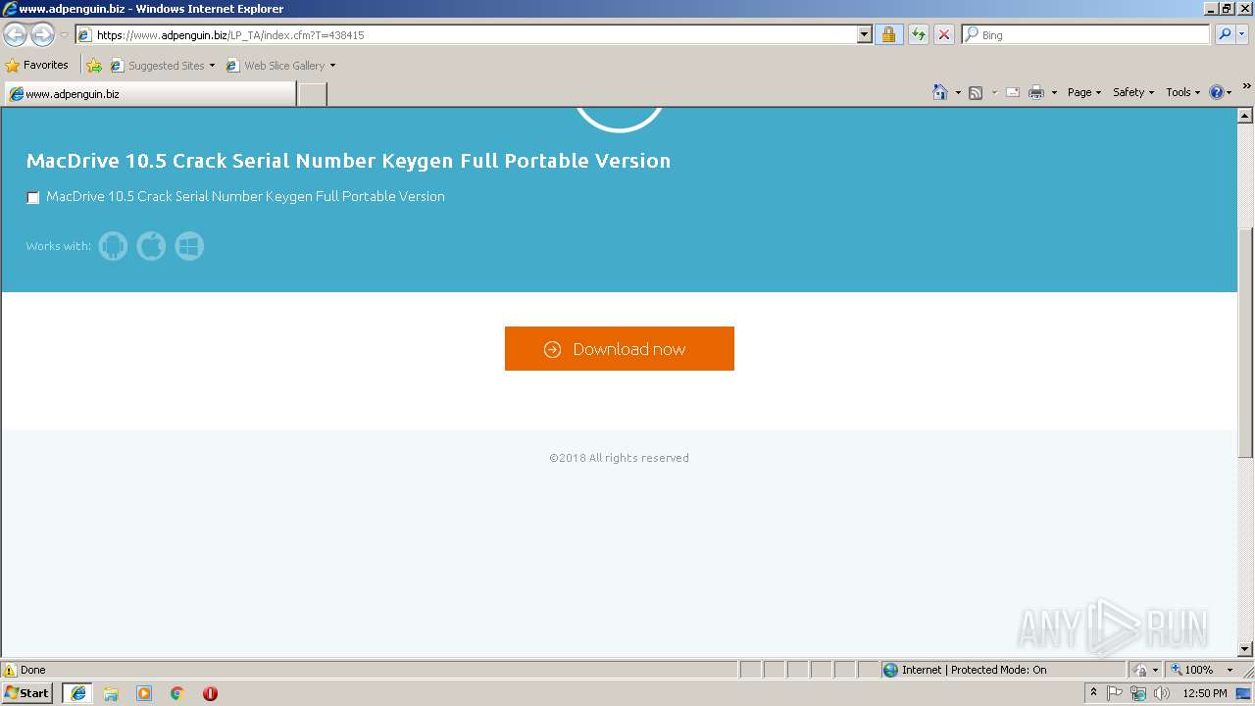Click the MacDrive 10.5 Crack heading
Viewport: 1255px width, 706px height.
348,161
